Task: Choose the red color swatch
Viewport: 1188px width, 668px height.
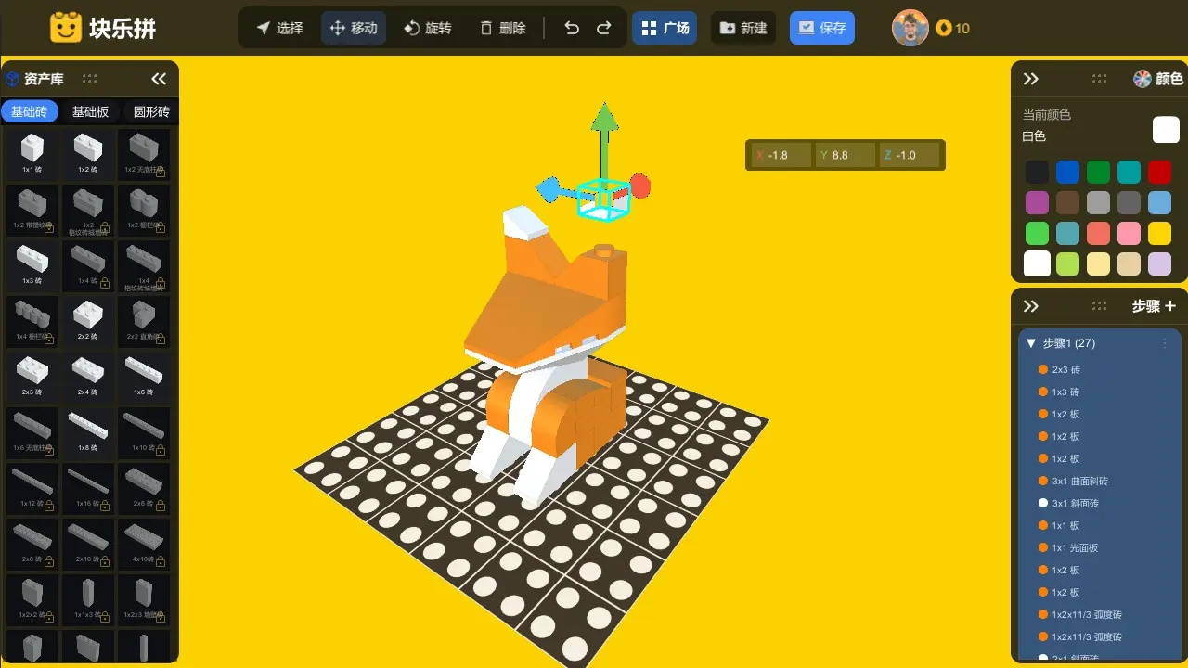Action: 1159,172
